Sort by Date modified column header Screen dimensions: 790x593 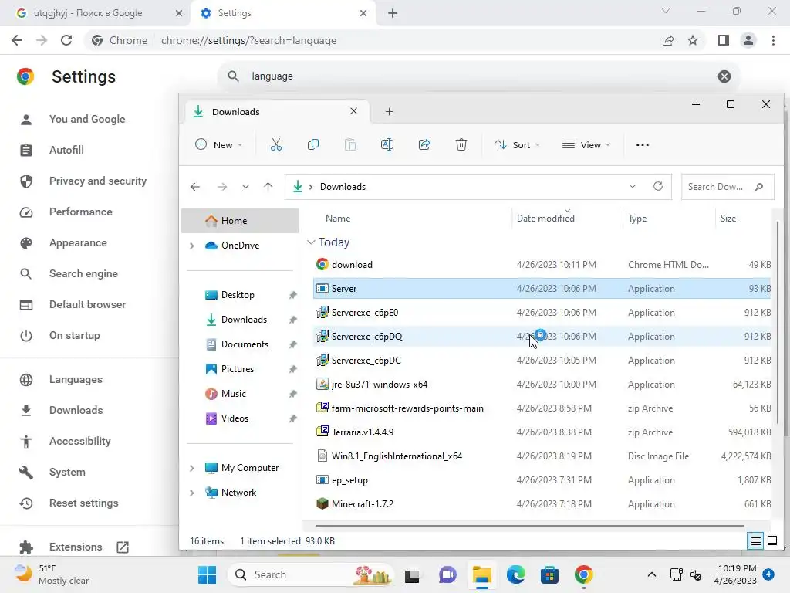click(x=545, y=219)
